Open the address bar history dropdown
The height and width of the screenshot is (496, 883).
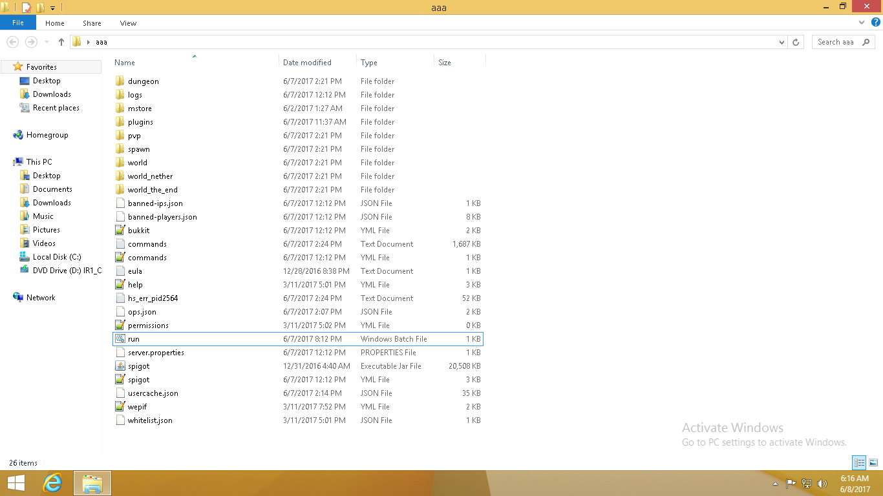tap(782, 42)
